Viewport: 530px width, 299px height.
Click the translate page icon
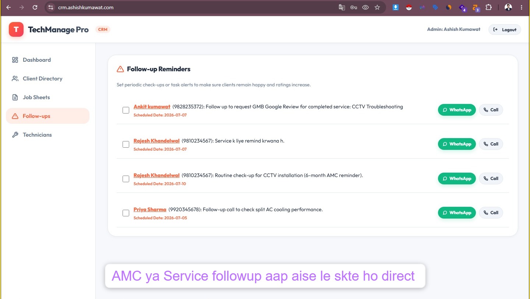pos(342,7)
